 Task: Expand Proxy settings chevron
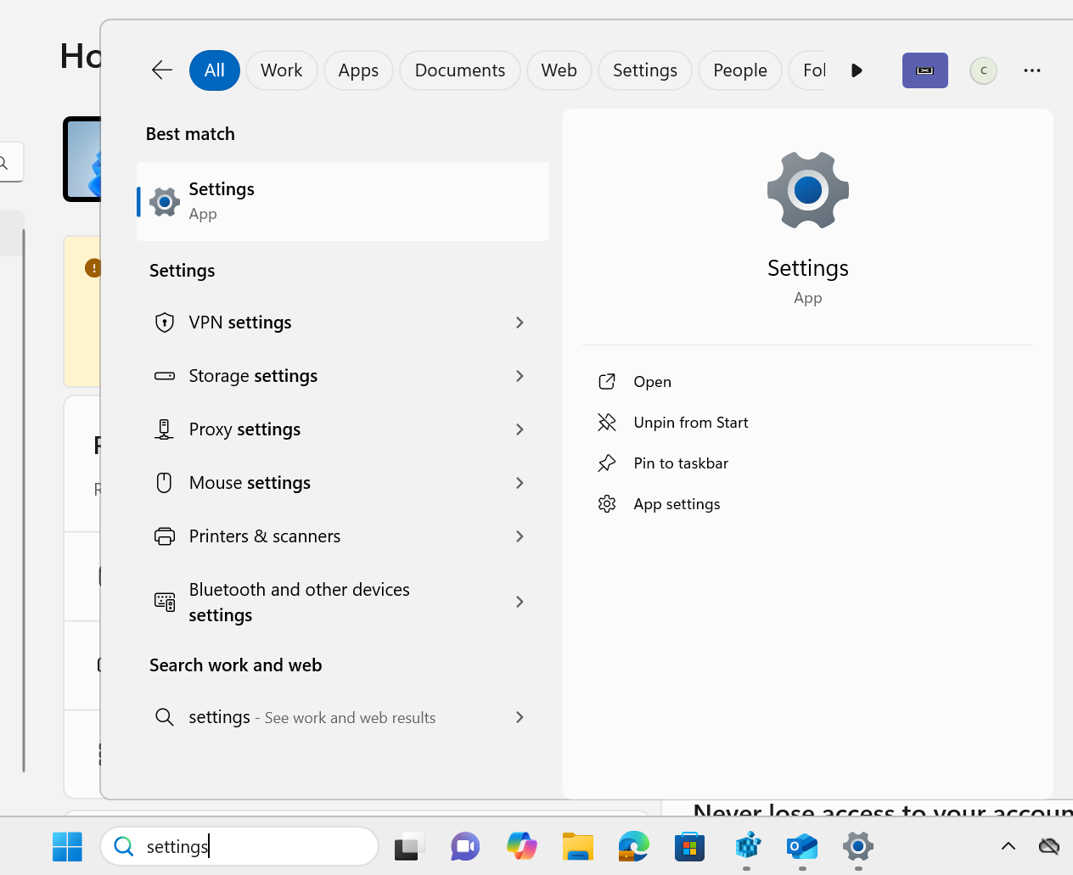click(x=520, y=429)
